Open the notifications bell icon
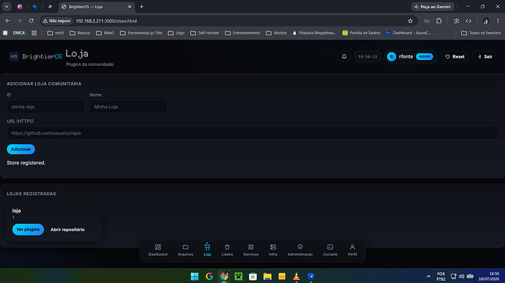 click(x=344, y=56)
